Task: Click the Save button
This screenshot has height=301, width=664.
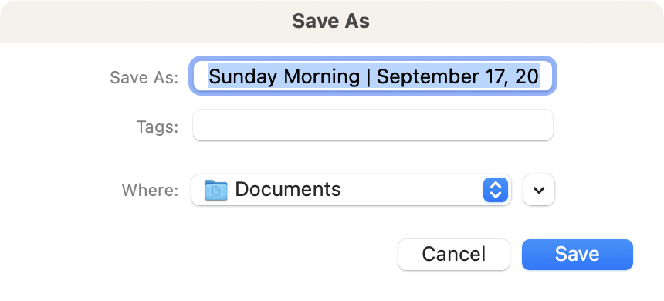Action: point(578,255)
